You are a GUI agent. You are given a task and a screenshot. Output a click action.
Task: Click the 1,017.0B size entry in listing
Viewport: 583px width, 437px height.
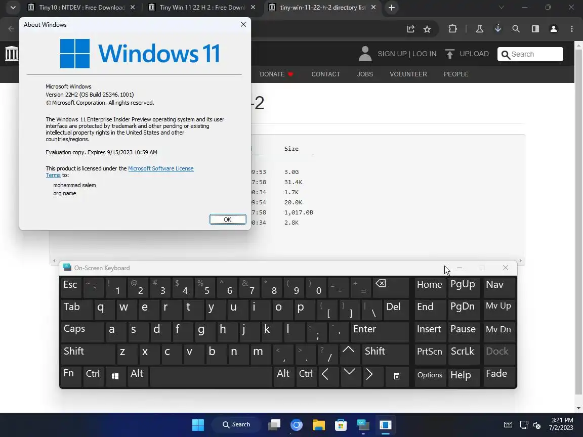[x=299, y=212]
